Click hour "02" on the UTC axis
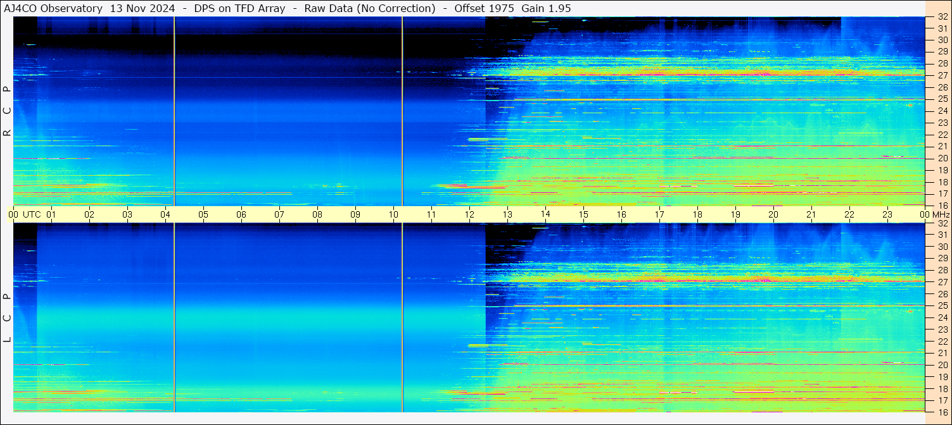This screenshot has height=425, width=952. pos(89,214)
